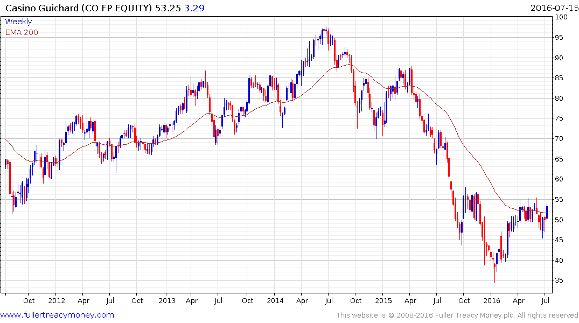Click the 60 price axis label
Screen dimensions: 579x323
[x=559, y=179]
